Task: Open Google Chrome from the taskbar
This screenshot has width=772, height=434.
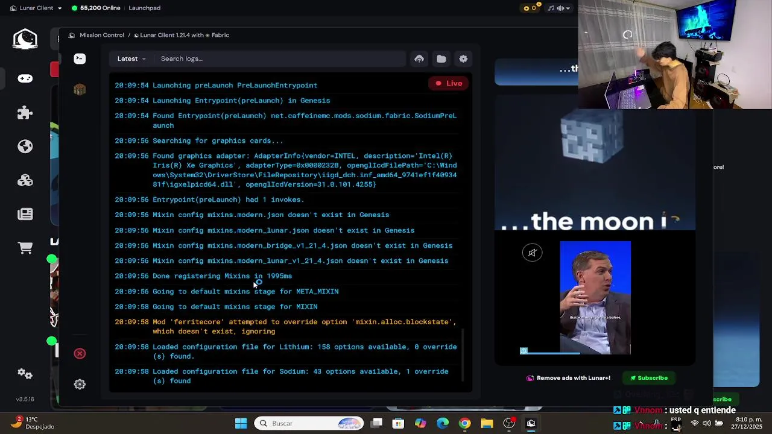Action: pos(464,423)
